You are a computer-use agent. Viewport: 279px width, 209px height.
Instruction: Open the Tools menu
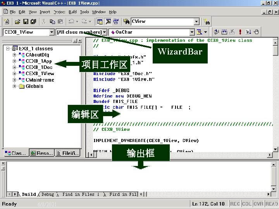point(84,12)
